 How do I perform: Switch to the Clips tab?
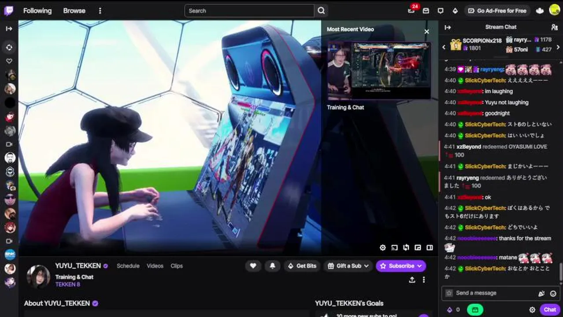pyautogui.click(x=177, y=266)
